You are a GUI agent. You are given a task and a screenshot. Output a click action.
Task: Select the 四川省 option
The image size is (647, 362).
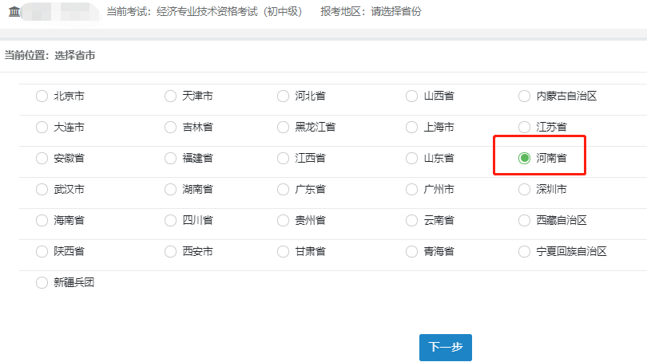(x=170, y=220)
